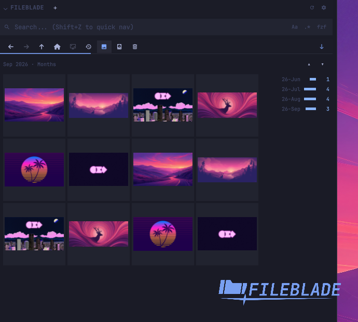Select the 26-Jun month row

pos(306,79)
